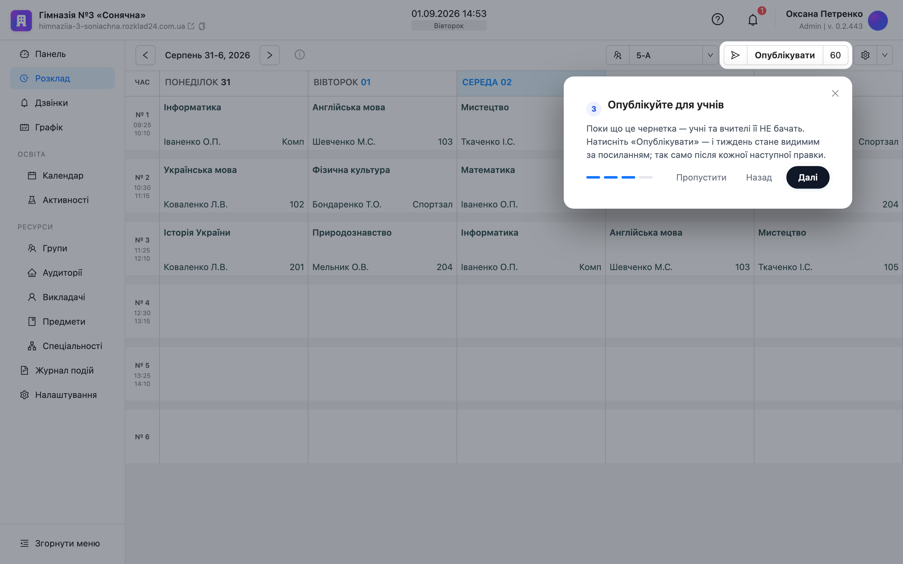903x564 pixels.
Task: Open schedule settings gear icon
Action: click(865, 55)
